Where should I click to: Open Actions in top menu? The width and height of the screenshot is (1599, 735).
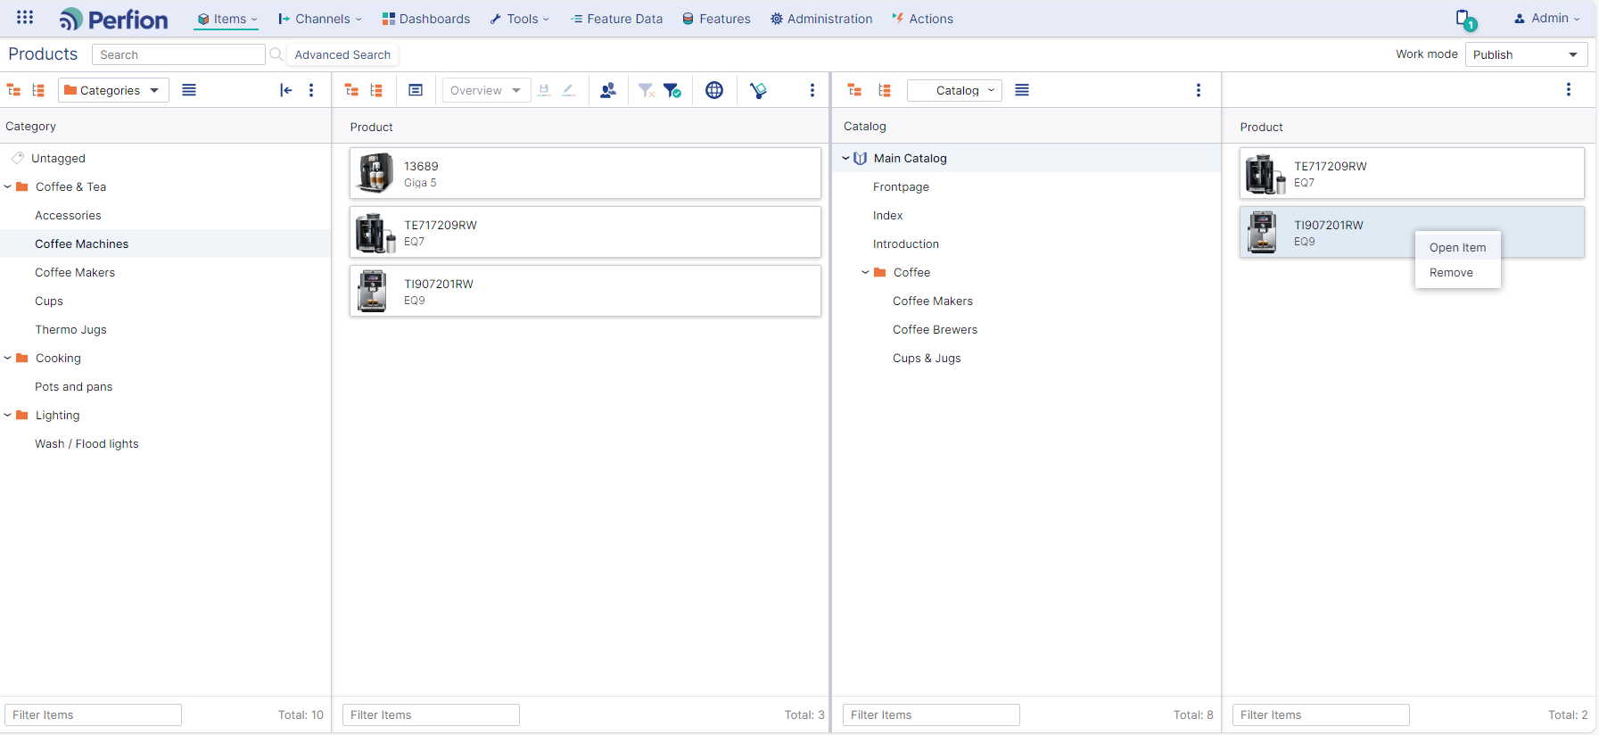pyautogui.click(x=922, y=19)
